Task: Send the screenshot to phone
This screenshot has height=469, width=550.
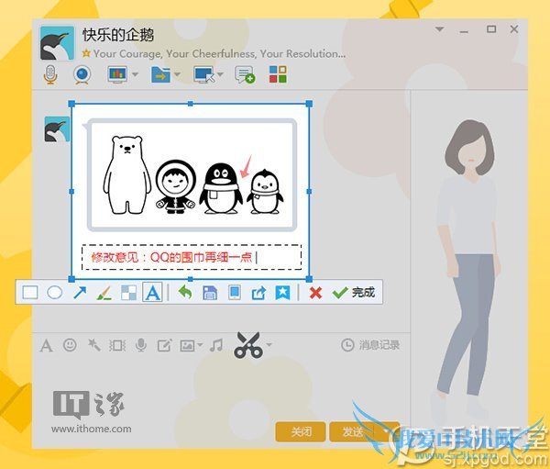Action: click(x=234, y=293)
